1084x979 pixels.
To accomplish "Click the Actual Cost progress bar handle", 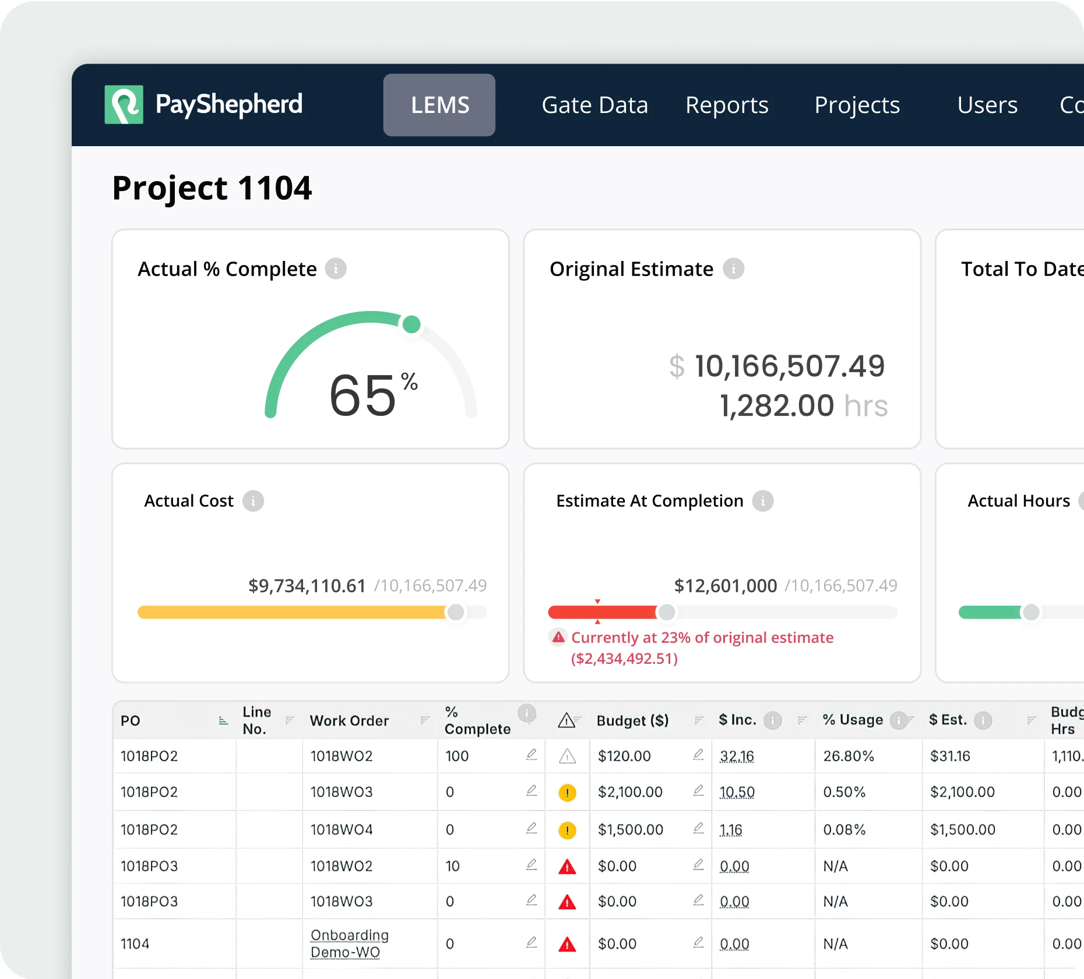I will (456, 612).
